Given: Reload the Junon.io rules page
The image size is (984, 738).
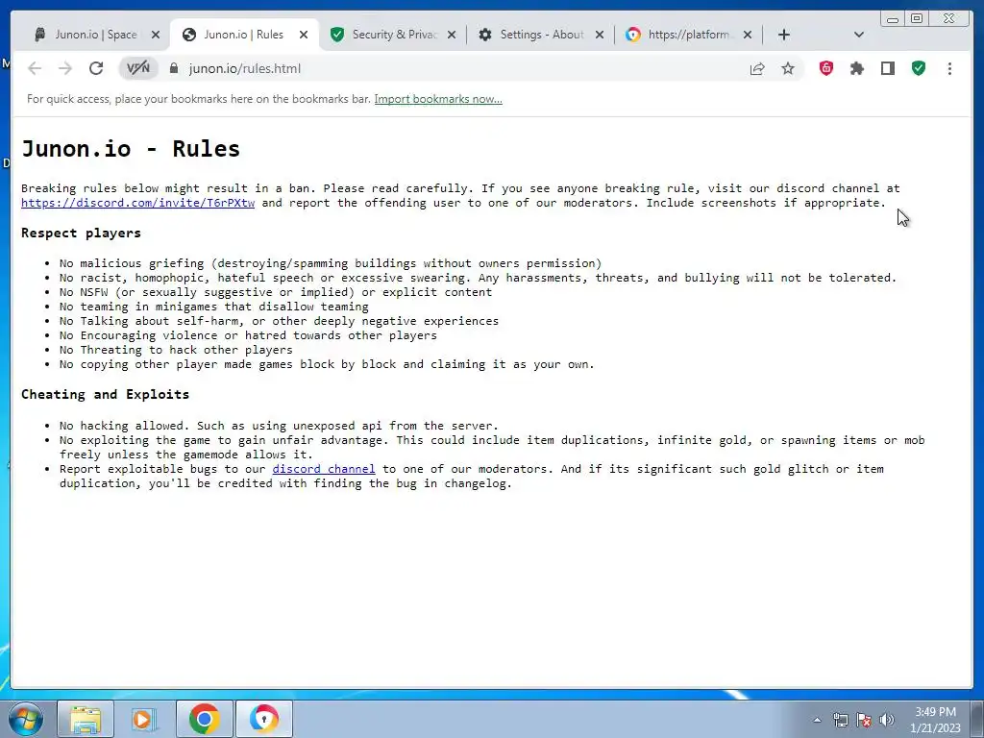Looking at the screenshot, I should point(96,68).
